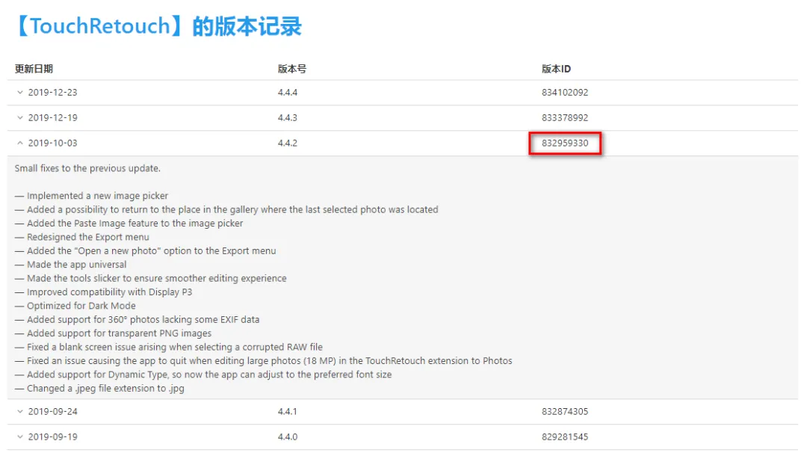Screen dimensions: 807x453
Task: Select date 2019-12-23
Action: 52,93
